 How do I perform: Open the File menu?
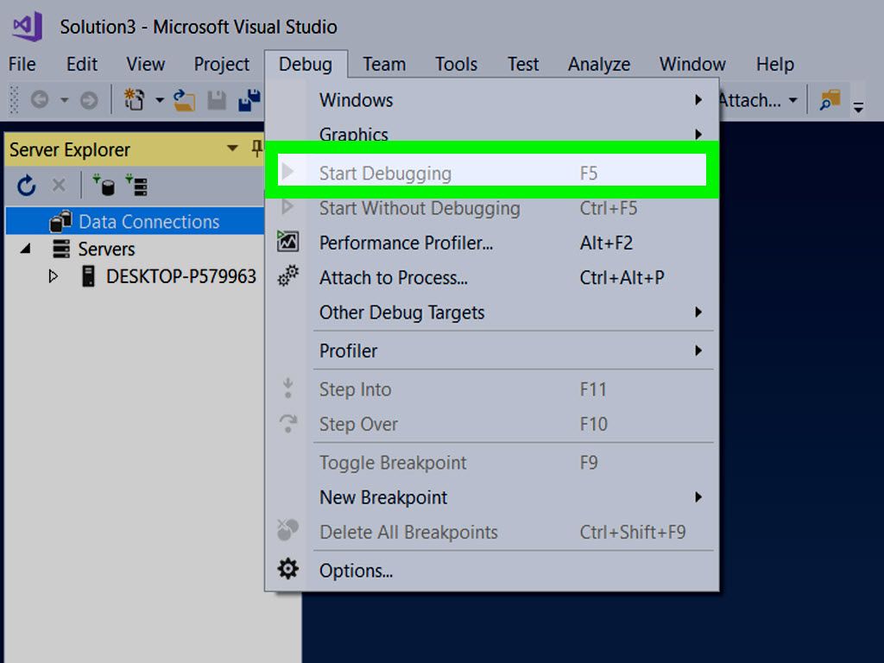[22, 64]
